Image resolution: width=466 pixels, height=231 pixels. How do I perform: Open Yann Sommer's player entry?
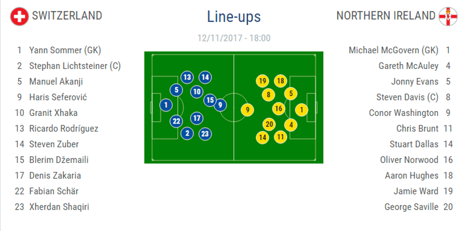tap(65, 50)
